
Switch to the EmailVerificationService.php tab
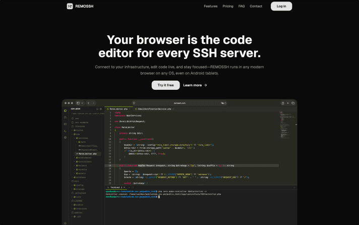(155, 109)
